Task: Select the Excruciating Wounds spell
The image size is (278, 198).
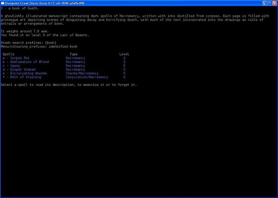Action: pos(25,73)
